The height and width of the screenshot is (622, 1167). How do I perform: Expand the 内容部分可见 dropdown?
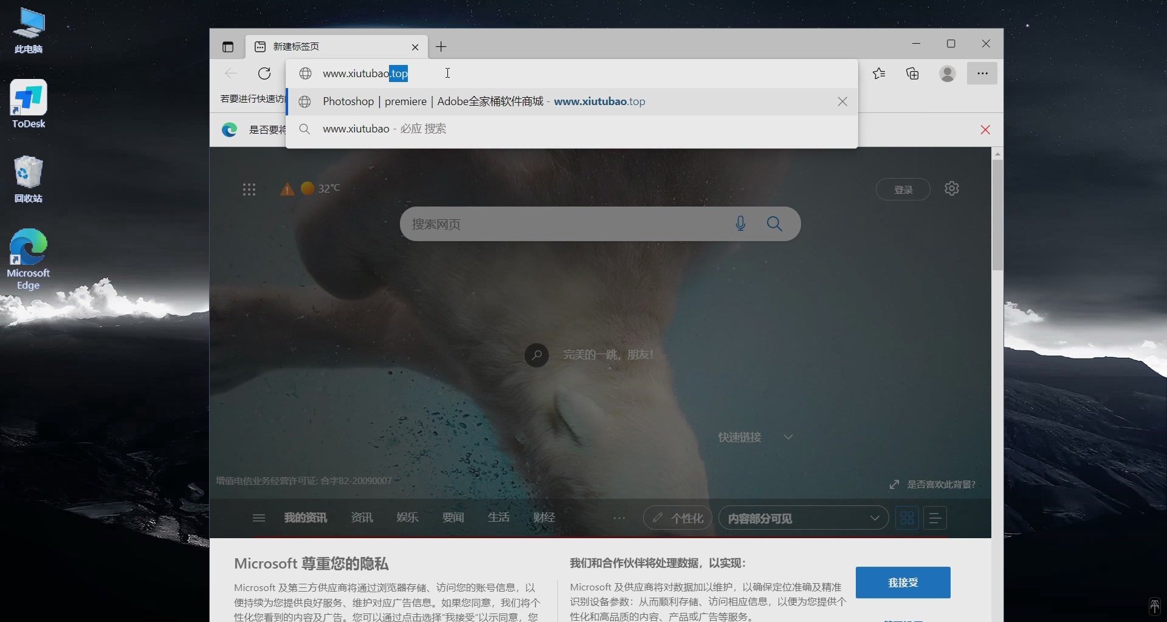point(875,518)
